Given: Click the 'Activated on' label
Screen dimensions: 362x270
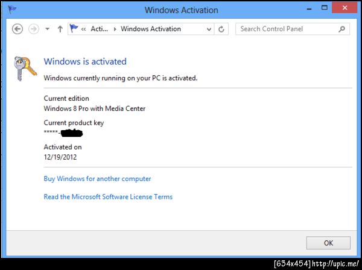Looking at the screenshot, I should point(63,147).
